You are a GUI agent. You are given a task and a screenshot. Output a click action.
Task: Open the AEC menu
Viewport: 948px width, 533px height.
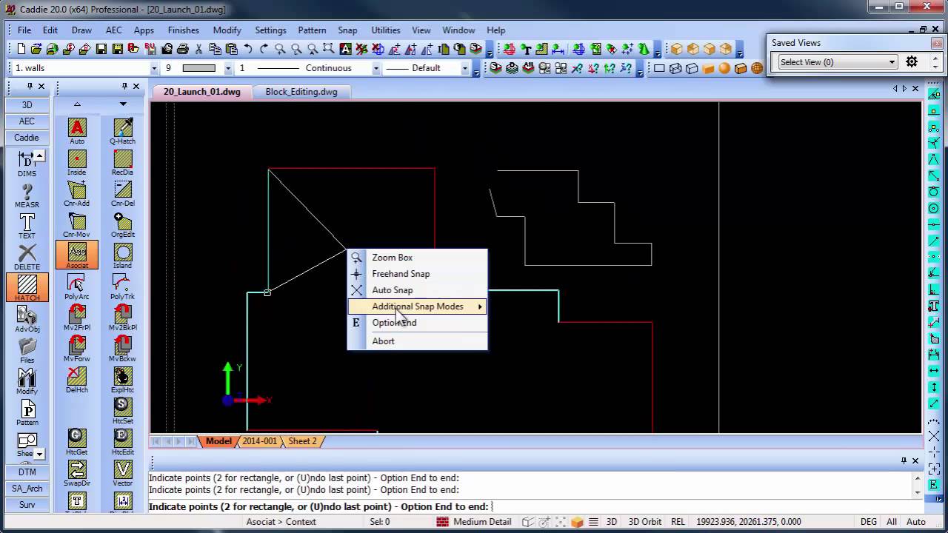(x=113, y=30)
